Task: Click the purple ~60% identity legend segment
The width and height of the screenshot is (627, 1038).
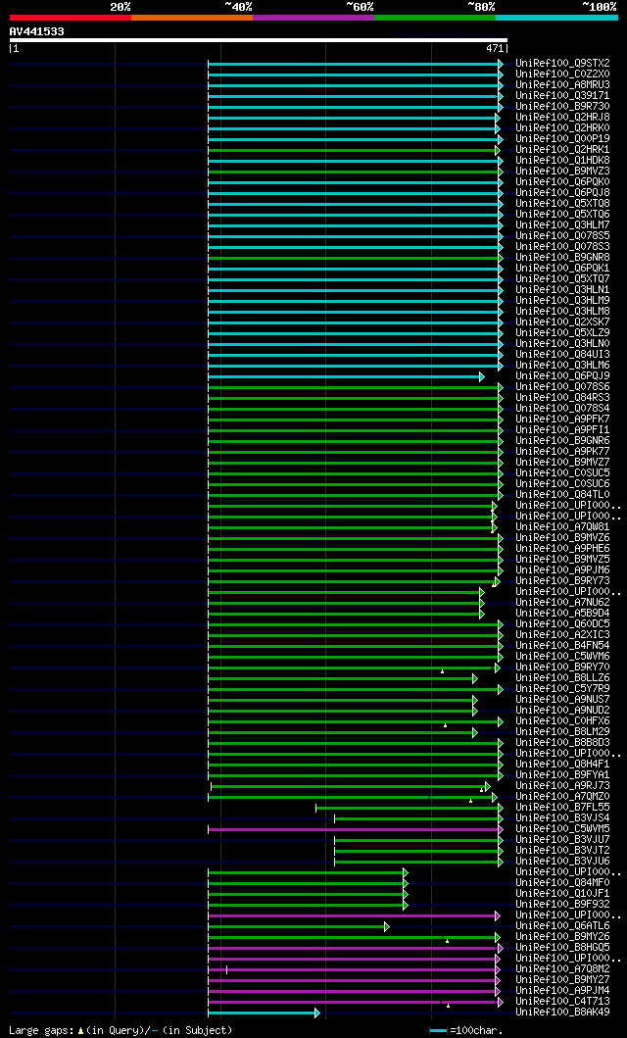Action: click(313, 18)
